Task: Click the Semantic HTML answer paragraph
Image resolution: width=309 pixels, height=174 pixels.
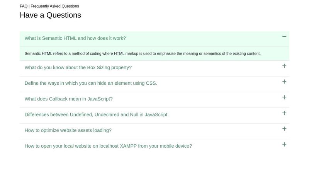Action: tap(143, 54)
